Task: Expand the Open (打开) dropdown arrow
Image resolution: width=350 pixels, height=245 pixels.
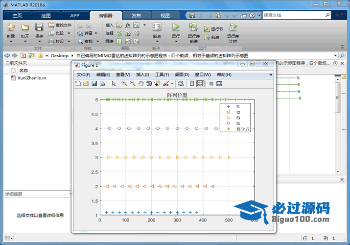Action: 25,42
